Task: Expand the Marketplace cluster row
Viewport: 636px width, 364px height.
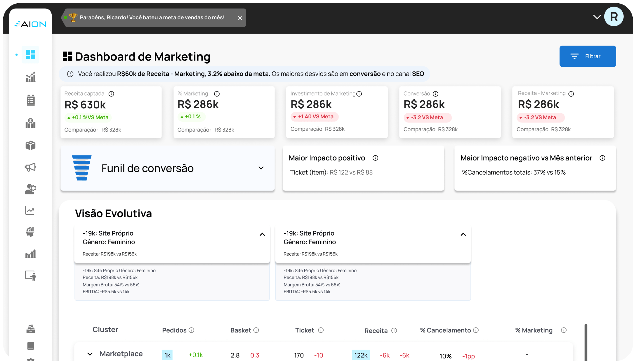Action: tap(90, 354)
